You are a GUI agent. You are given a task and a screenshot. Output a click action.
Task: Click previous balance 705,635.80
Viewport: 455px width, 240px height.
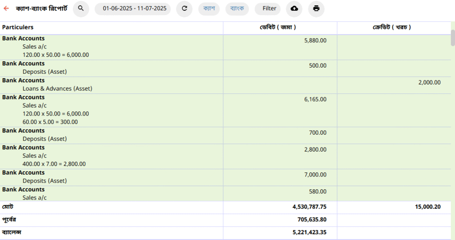pyautogui.click(x=311, y=220)
